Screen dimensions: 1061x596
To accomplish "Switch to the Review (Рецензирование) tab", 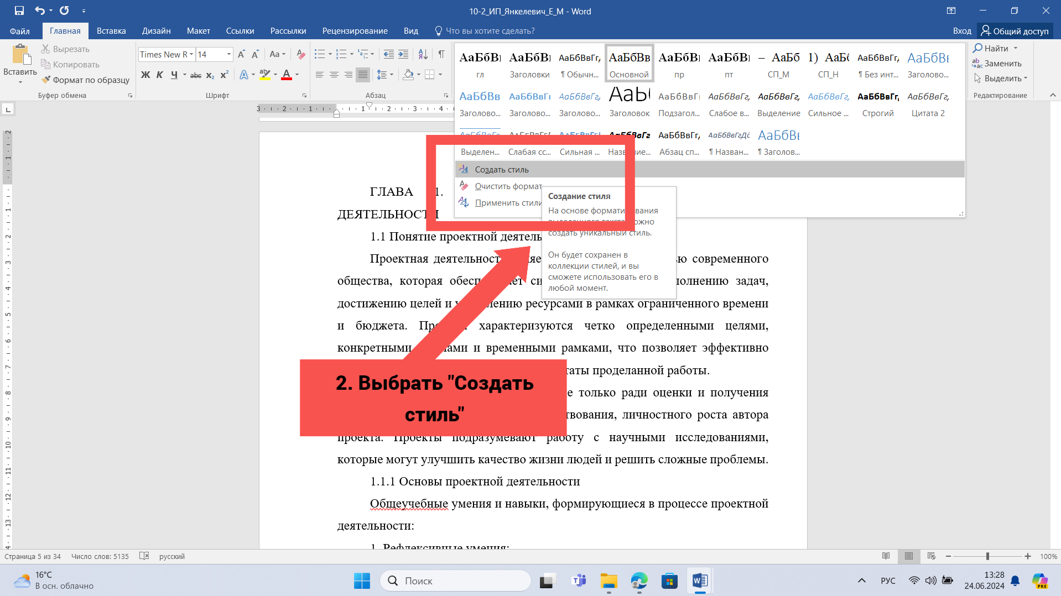I will tap(355, 31).
